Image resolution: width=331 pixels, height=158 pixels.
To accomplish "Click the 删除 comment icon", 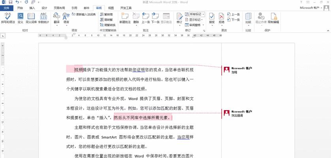I will point(136,17).
